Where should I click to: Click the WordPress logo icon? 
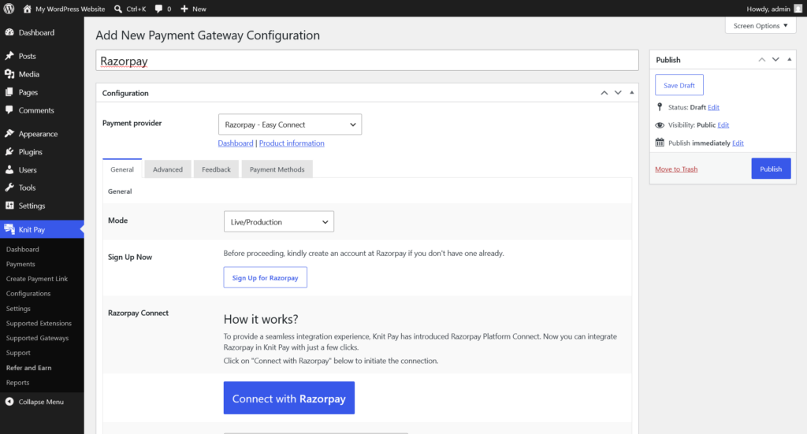[9, 9]
